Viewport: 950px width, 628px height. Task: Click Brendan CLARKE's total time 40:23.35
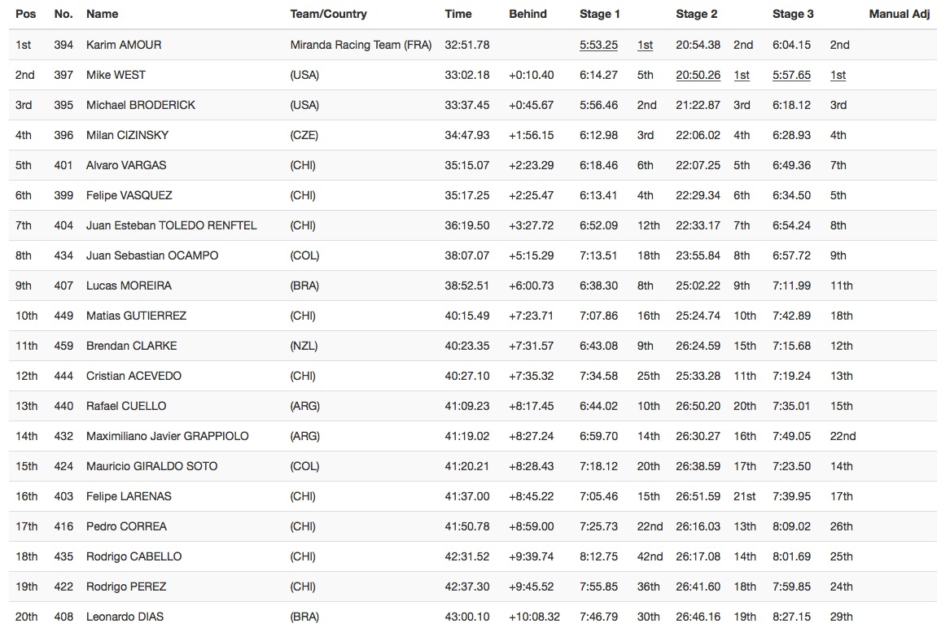[x=467, y=347]
